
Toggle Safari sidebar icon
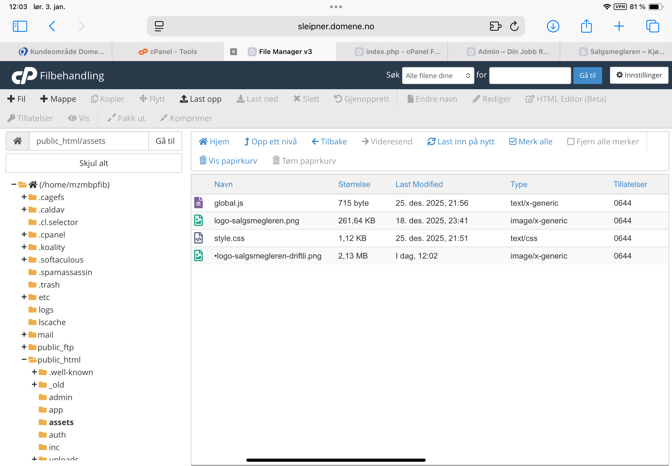pos(20,26)
